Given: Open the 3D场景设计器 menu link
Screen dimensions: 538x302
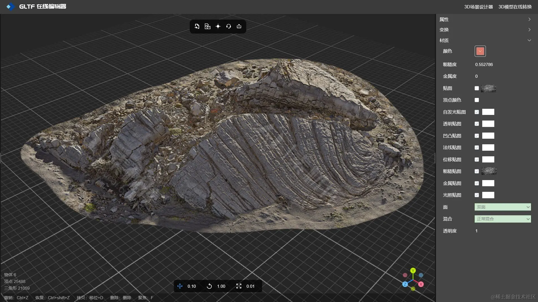Looking at the screenshot, I should point(478,7).
